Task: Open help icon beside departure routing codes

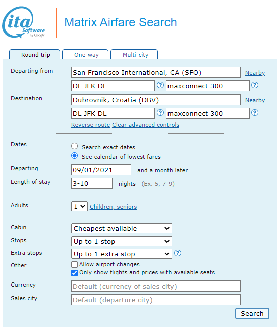Action: (160, 85)
